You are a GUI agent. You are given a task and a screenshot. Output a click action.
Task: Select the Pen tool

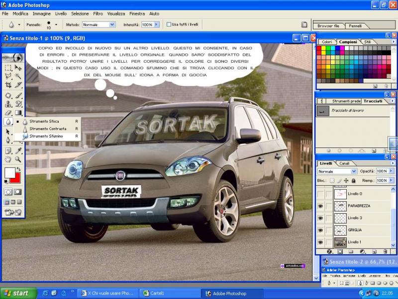(x=8, y=140)
